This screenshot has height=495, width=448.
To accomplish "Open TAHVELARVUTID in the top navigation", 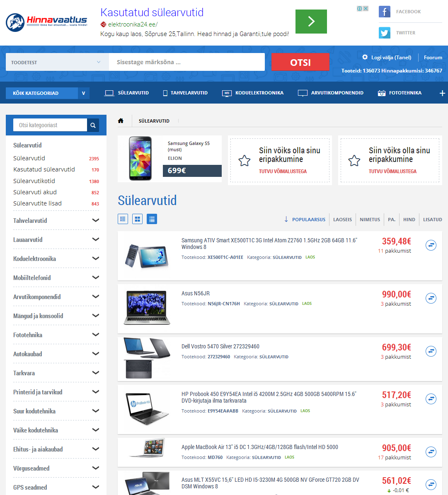I will [x=185, y=93].
